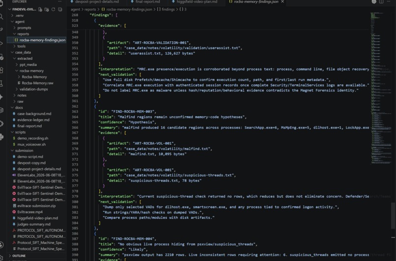
Task: Close the rocba-memory-findings.json tab
Action: [283, 1]
